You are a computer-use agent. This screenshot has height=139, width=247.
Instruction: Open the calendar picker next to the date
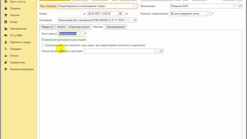pyautogui.click(x=120, y=14)
